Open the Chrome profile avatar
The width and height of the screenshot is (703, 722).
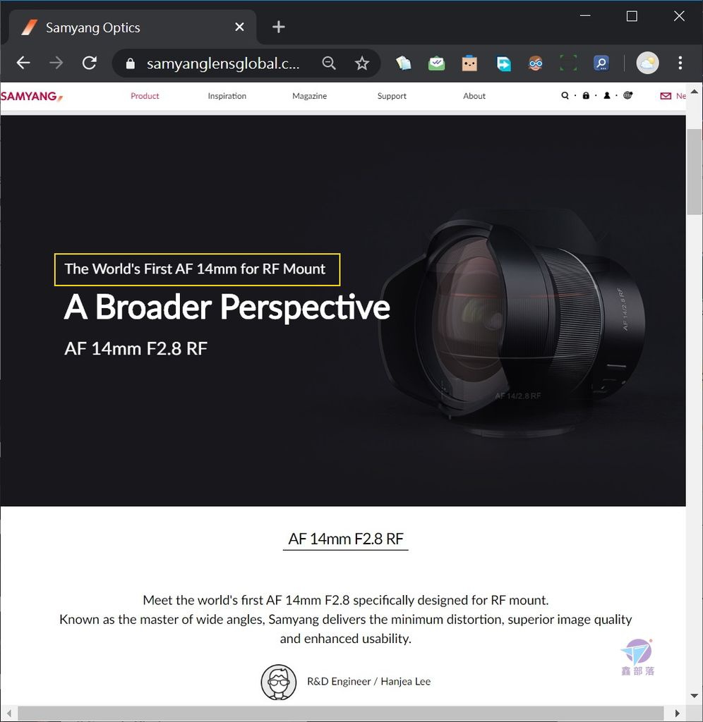point(647,63)
